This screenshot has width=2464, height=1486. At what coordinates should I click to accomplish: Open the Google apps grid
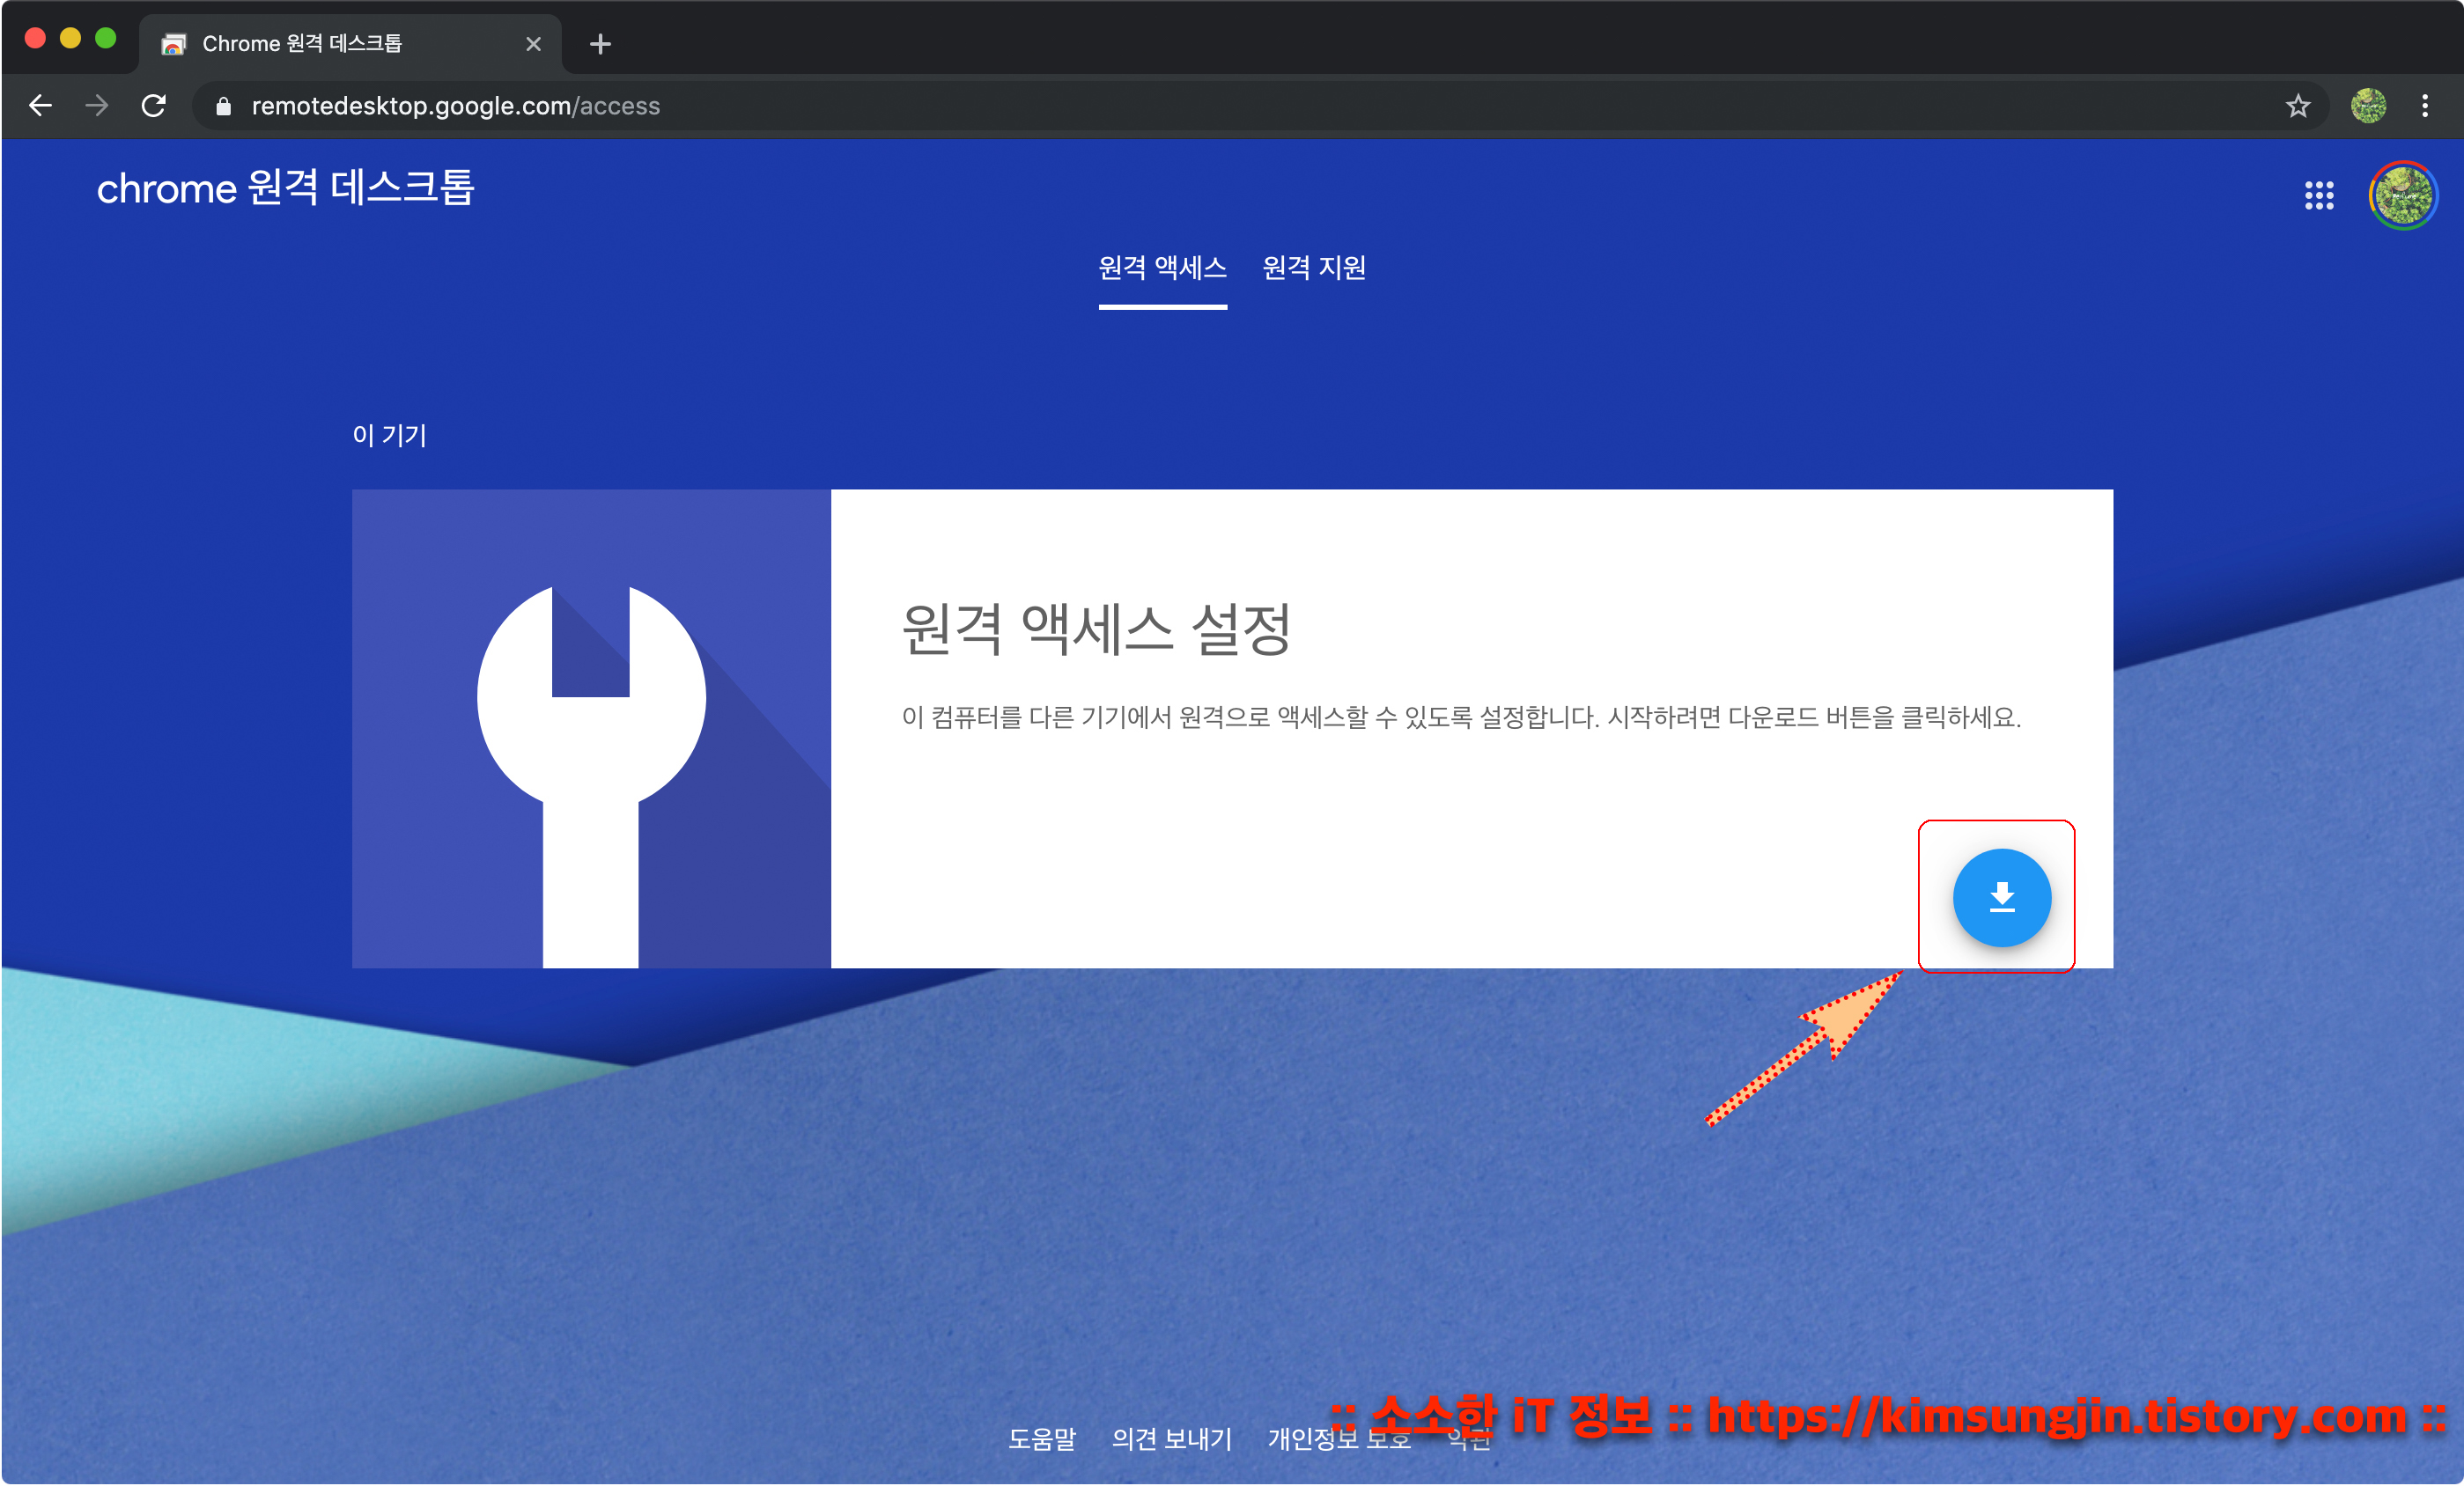[x=2318, y=195]
